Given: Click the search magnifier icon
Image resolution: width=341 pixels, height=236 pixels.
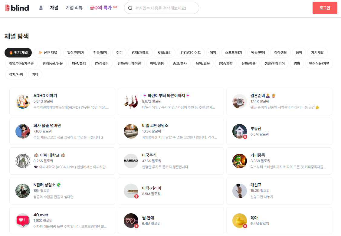Looking at the screenshot, I should (x=130, y=8).
